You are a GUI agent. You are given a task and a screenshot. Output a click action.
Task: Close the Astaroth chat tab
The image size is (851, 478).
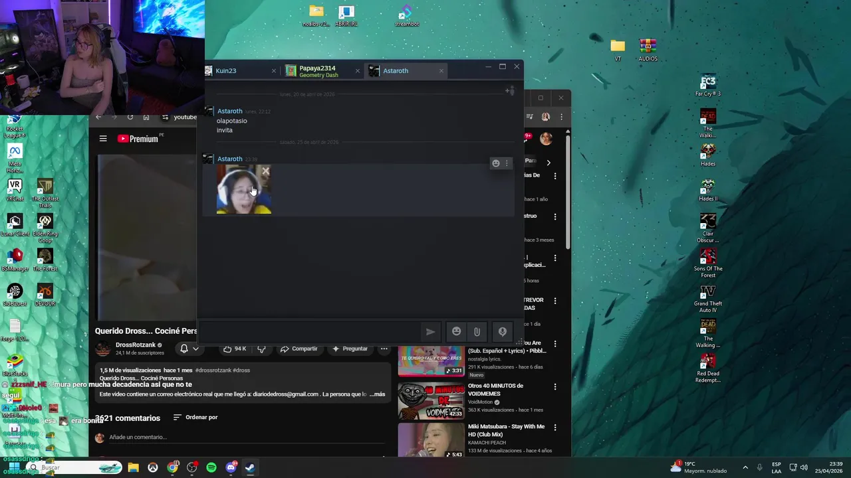(x=441, y=71)
